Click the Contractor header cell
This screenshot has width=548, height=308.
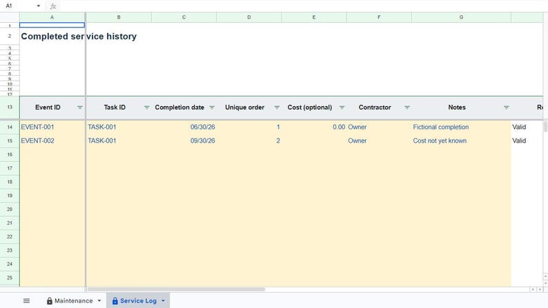(379, 107)
